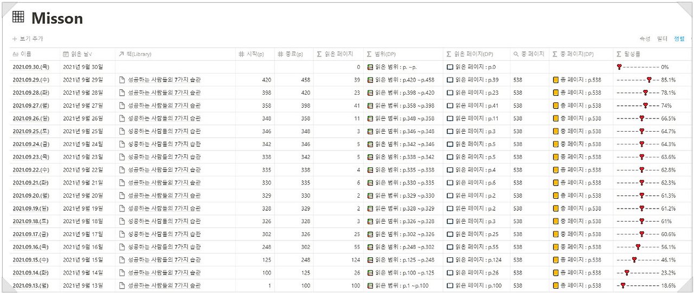
Task: Click the progress bar showing 0%
Action: point(638,67)
